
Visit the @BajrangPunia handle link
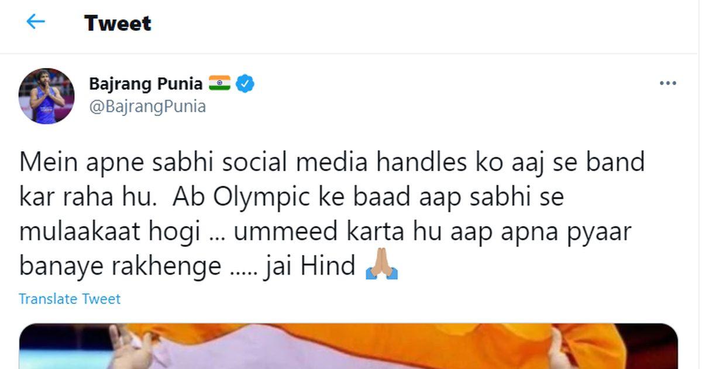(147, 107)
